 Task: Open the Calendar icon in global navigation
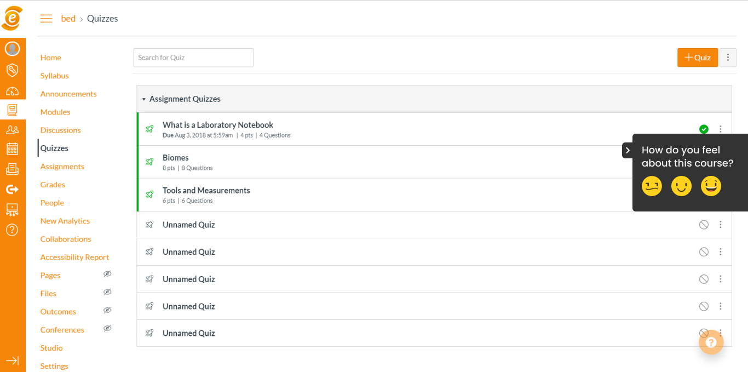click(x=13, y=148)
